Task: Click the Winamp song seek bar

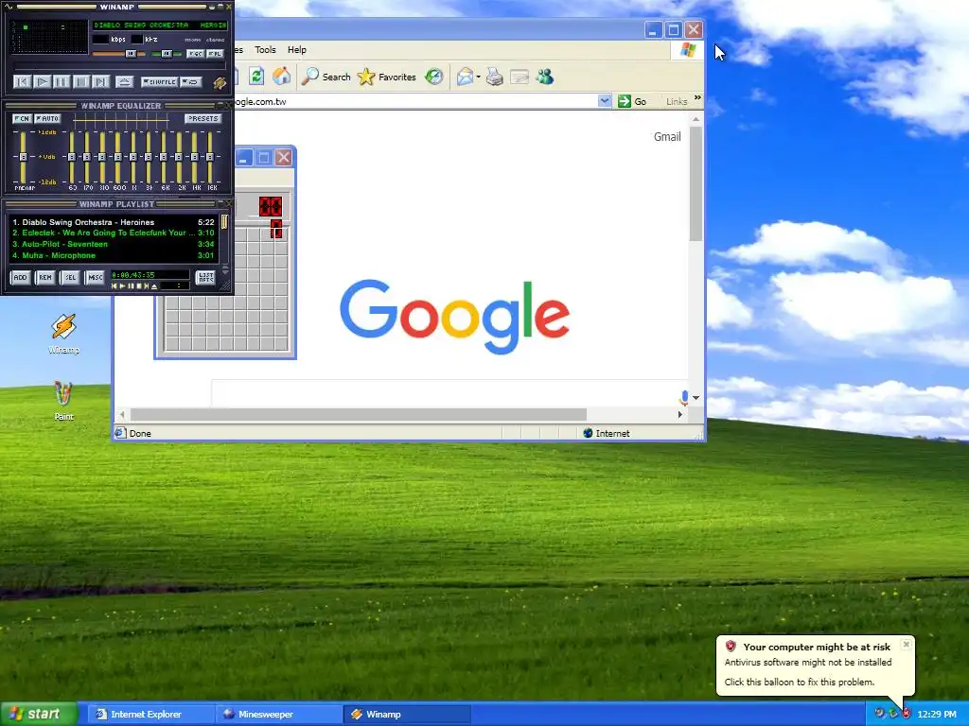Action: [x=120, y=65]
